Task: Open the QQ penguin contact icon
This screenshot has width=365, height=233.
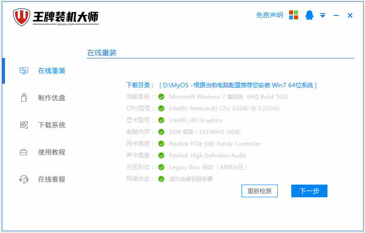Action: point(309,15)
